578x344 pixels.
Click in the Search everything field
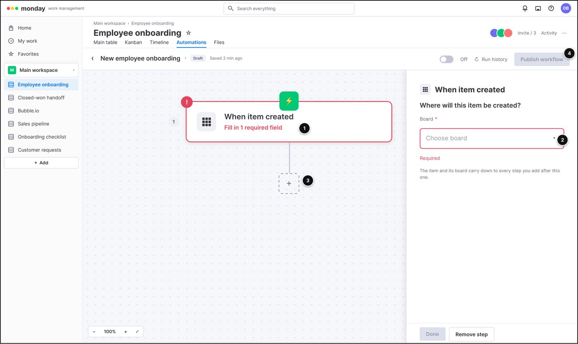[289, 9]
